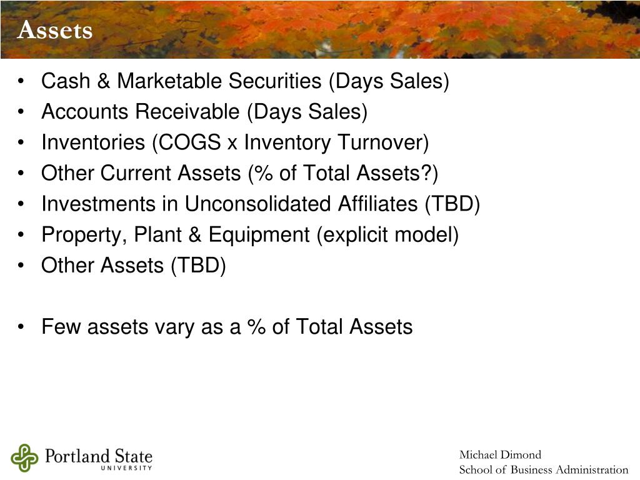Image resolution: width=640 pixels, height=480 pixels.
Task: Click the Portland State University wordmark
Action: pos(98,459)
